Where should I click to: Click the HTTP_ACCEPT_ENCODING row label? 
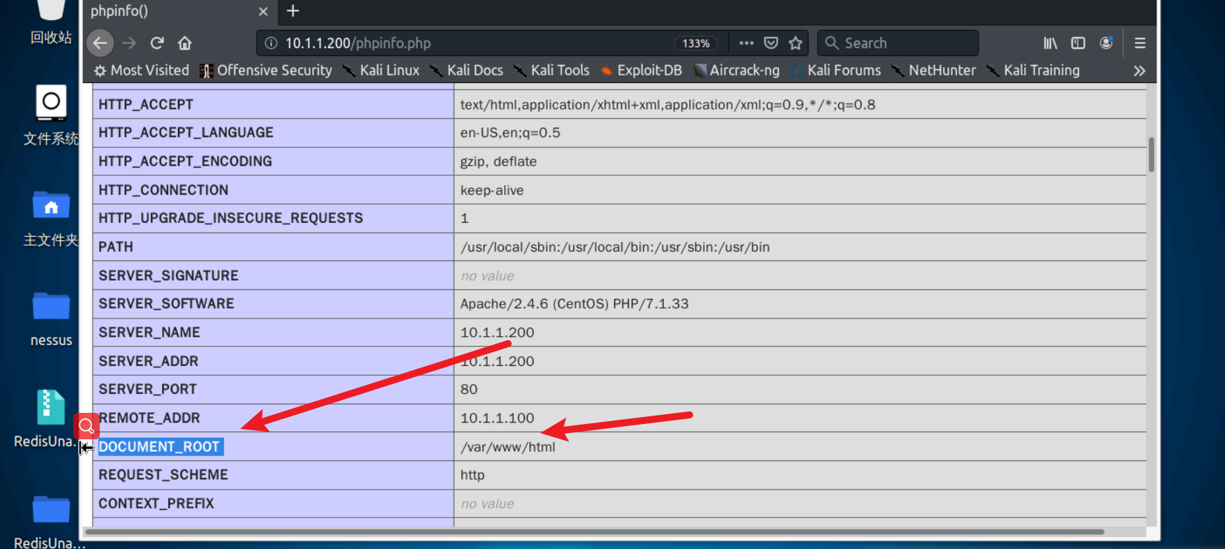coord(185,161)
